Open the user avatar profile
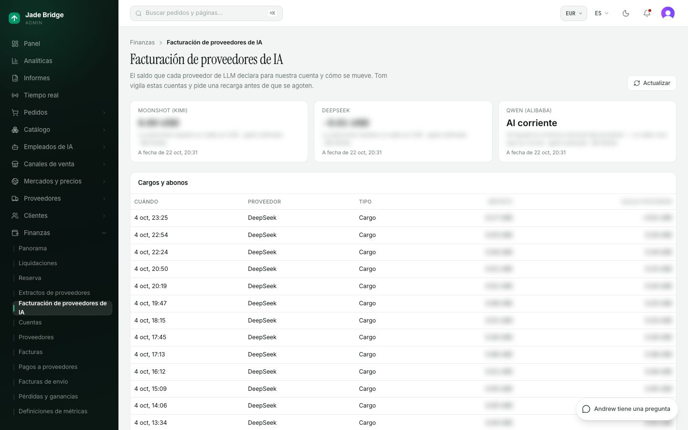This screenshot has height=430, width=688. coord(668,13)
